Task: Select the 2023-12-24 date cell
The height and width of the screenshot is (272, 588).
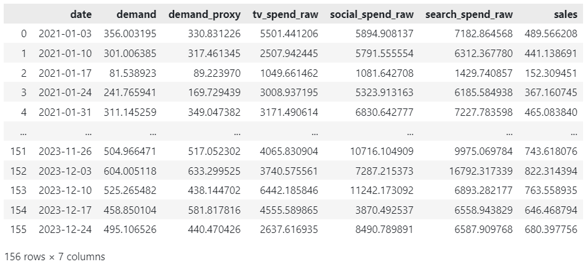Action: (x=65, y=230)
